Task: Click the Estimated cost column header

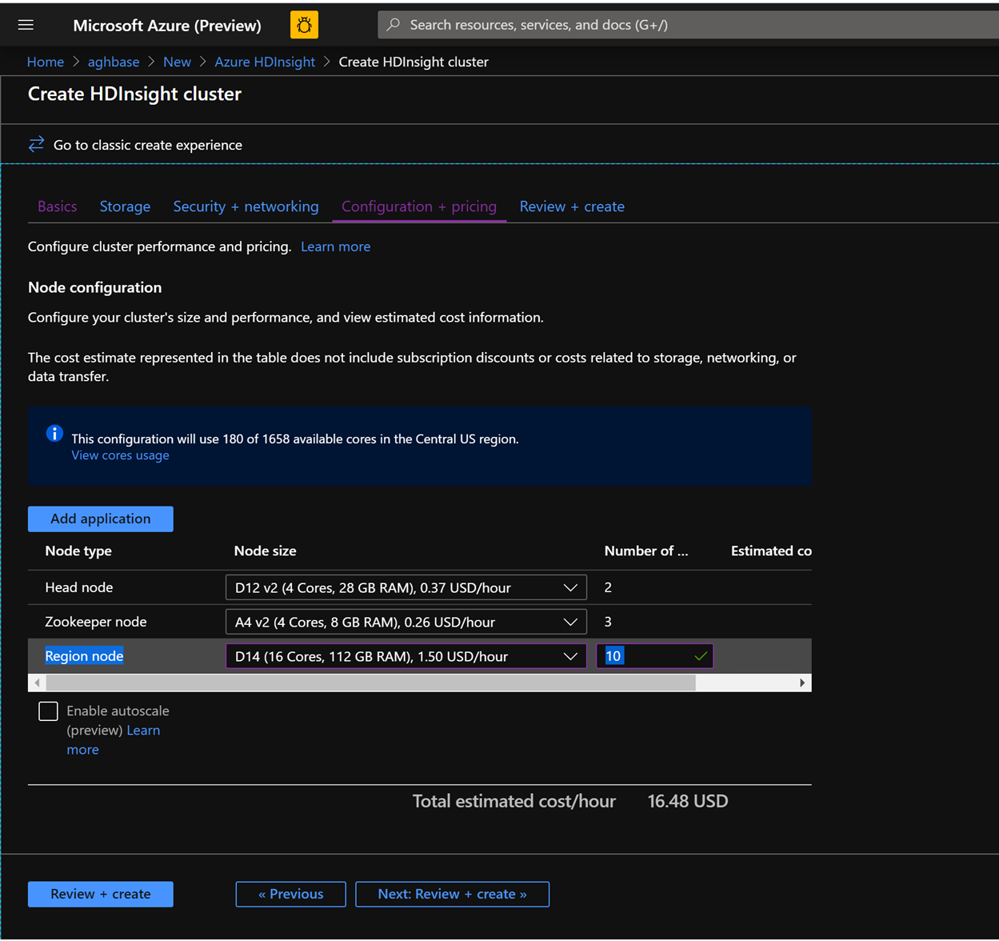Action: pyautogui.click(x=771, y=551)
